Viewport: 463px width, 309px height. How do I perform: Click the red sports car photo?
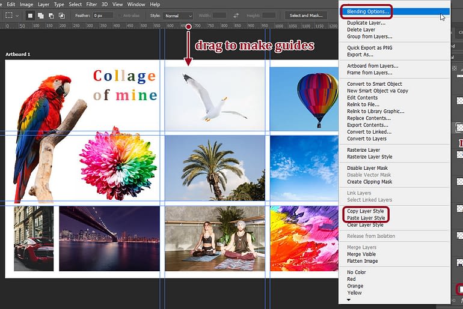point(34,238)
